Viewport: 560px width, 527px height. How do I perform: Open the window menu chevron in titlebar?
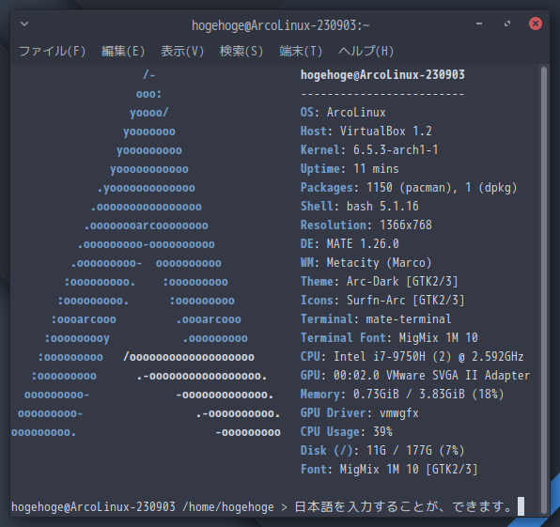tap(24, 23)
